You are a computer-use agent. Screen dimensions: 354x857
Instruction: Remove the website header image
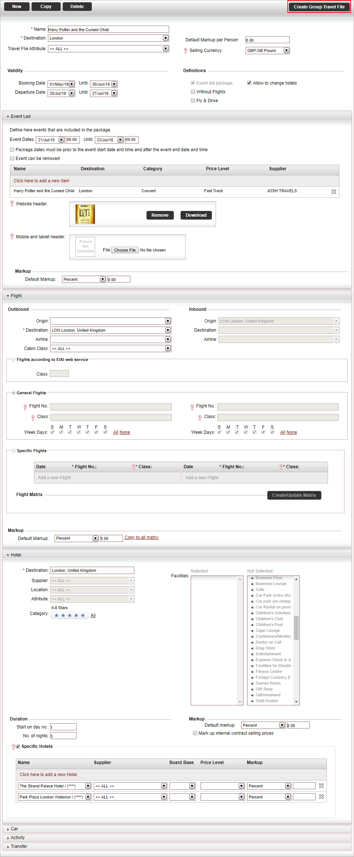click(160, 215)
